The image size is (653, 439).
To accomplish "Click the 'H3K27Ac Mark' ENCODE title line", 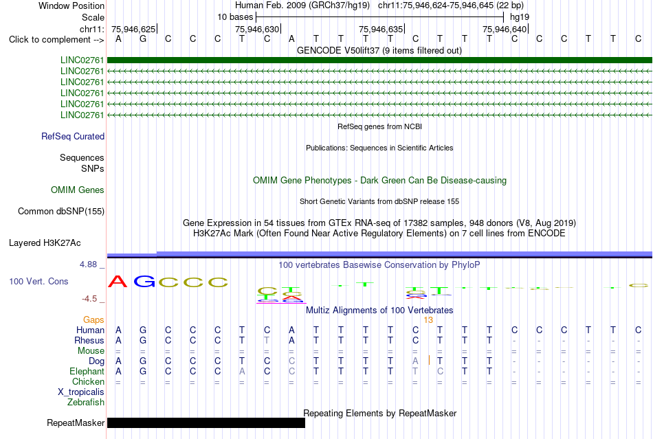I will [x=379, y=234].
